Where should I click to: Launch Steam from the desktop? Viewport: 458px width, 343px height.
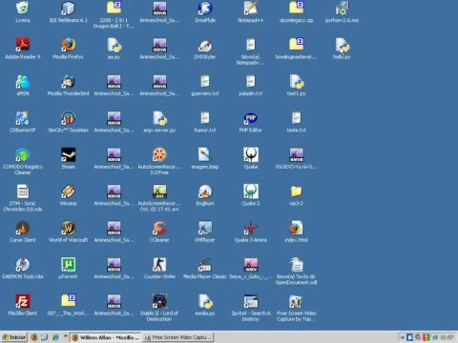68,158
